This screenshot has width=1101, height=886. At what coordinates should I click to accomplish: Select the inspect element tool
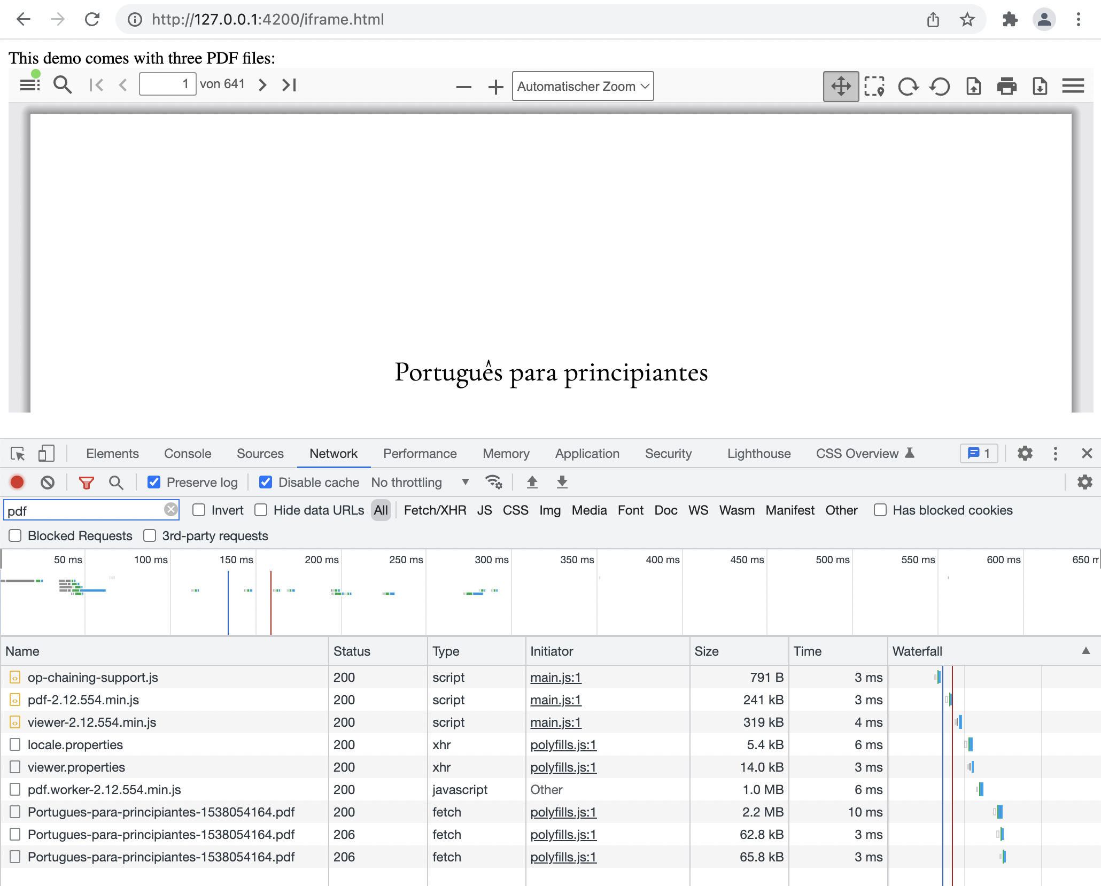click(x=18, y=453)
